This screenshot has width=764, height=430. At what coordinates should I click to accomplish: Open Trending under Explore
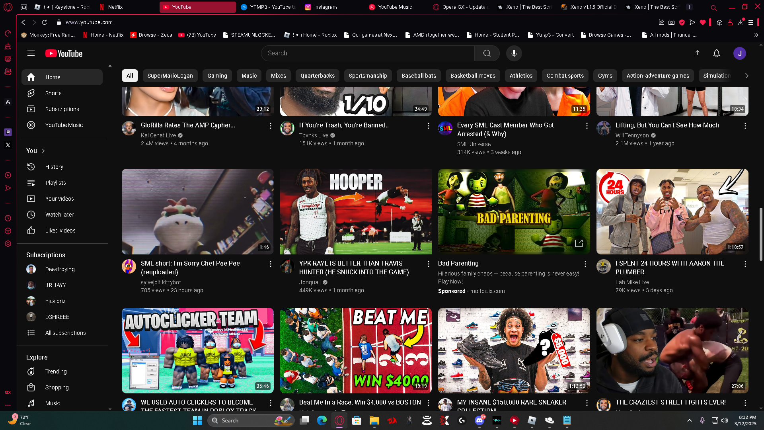pyautogui.click(x=62, y=371)
